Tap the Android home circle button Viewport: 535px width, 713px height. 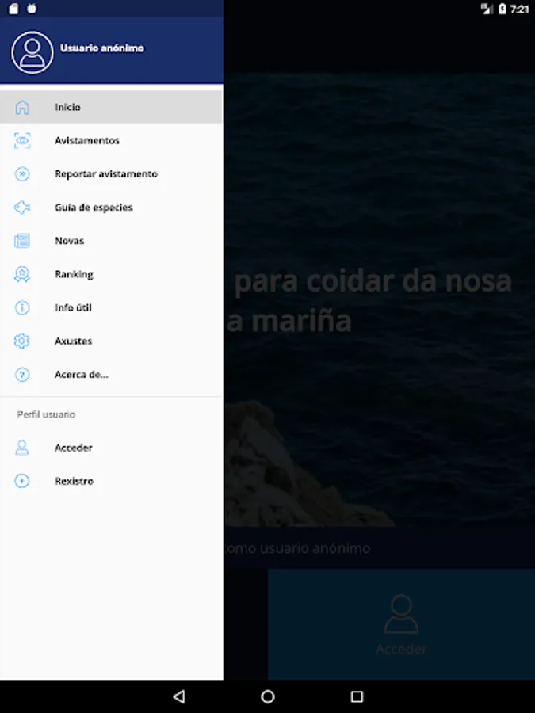(268, 696)
